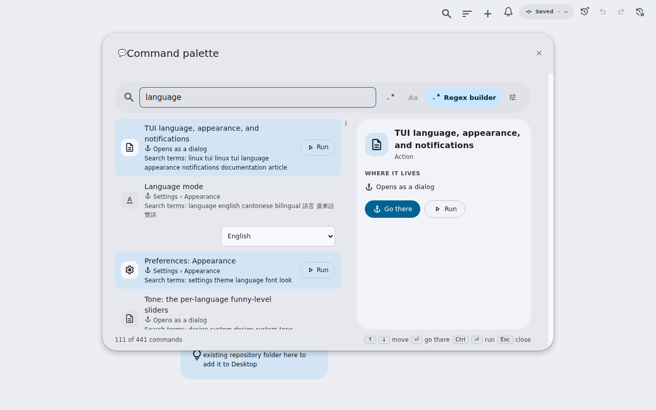Select the TUI language, appearance, and notifications result
656x410 pixels.
[x=228, y=148]
